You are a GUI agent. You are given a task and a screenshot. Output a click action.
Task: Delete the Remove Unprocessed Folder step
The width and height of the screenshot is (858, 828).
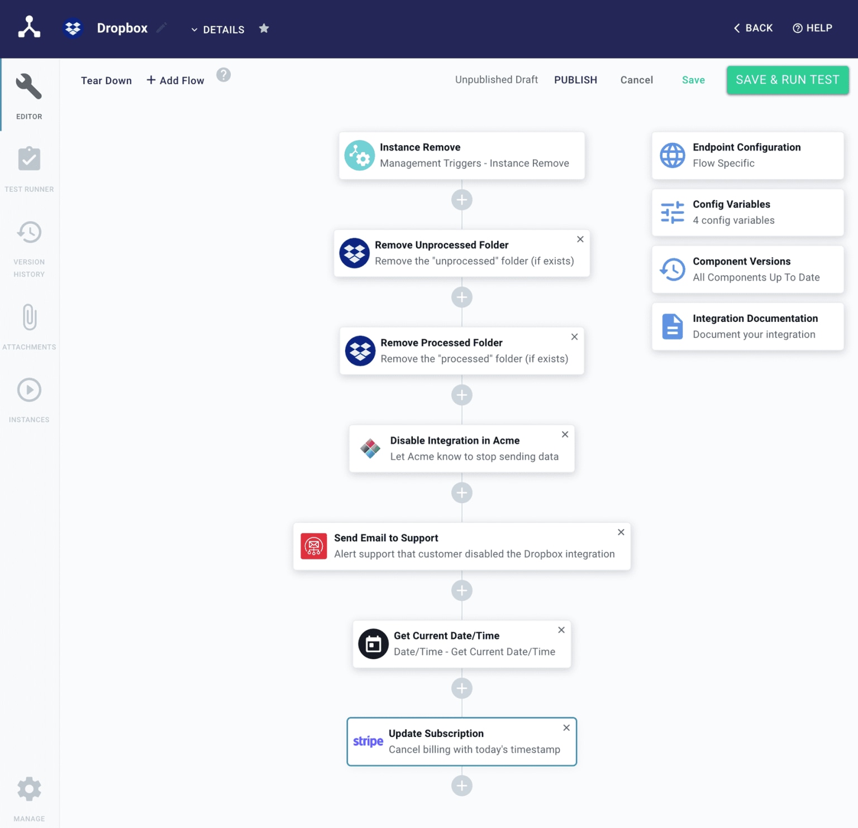[580, 239]
